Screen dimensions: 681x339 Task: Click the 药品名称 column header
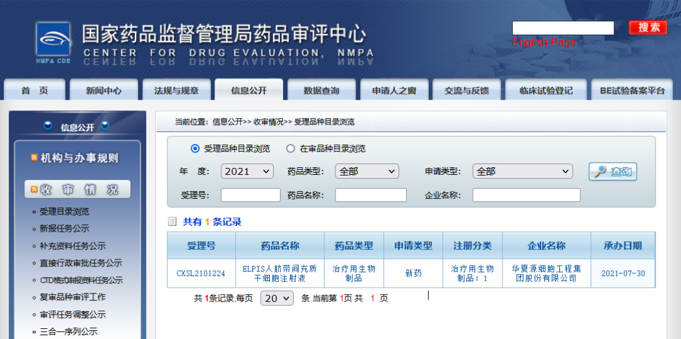click(280, 246)
